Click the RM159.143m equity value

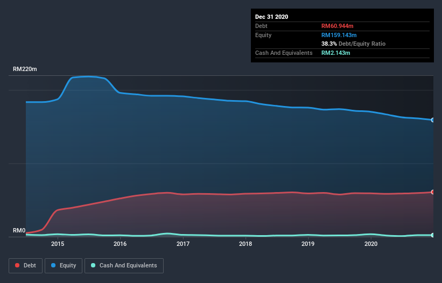tap(339, 35)
